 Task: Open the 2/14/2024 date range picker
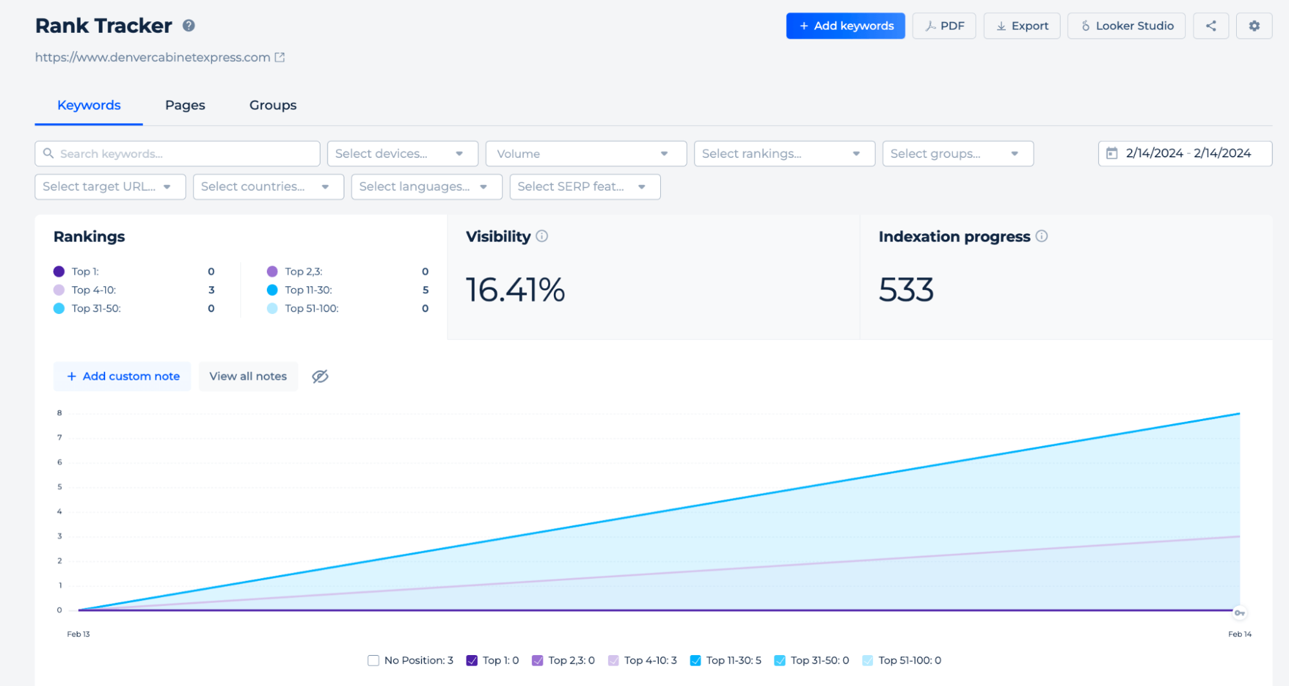[x=1185, y=153]
